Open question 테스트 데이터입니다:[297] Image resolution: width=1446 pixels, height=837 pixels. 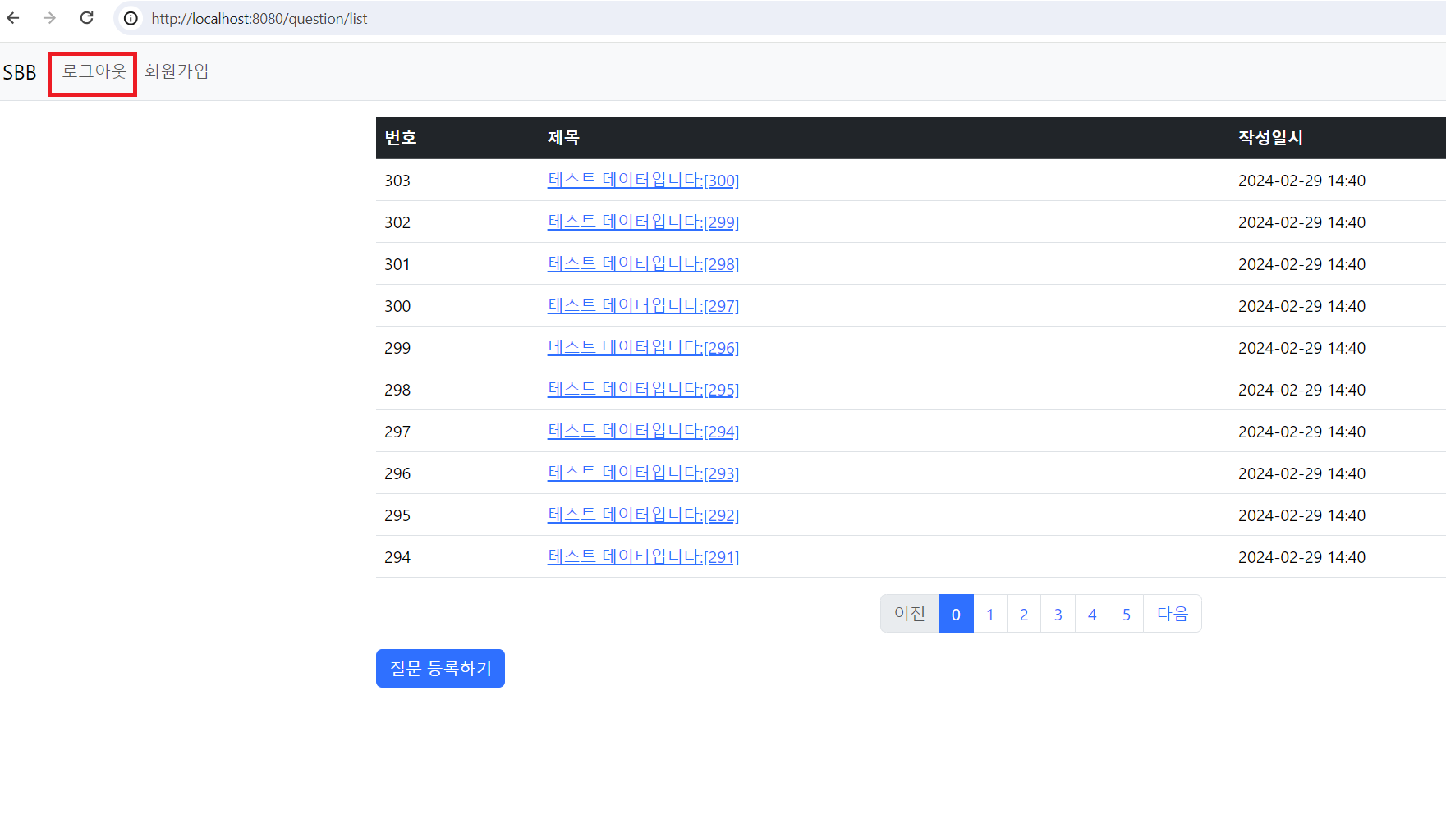(x=643, y=305)
